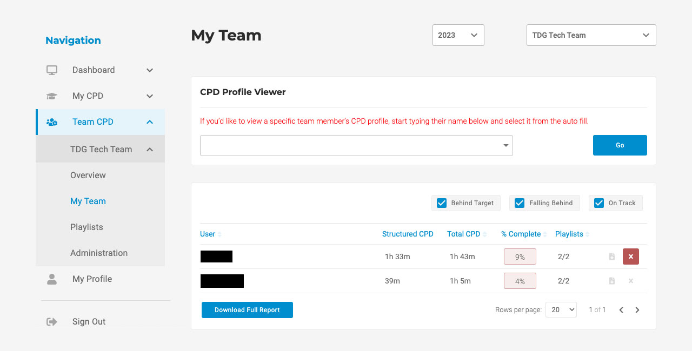Click the Sign Out arrow icon

coord(52,322)
